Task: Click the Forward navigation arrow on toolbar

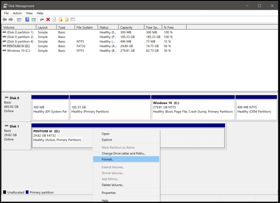Action: [x=11, y=19]
